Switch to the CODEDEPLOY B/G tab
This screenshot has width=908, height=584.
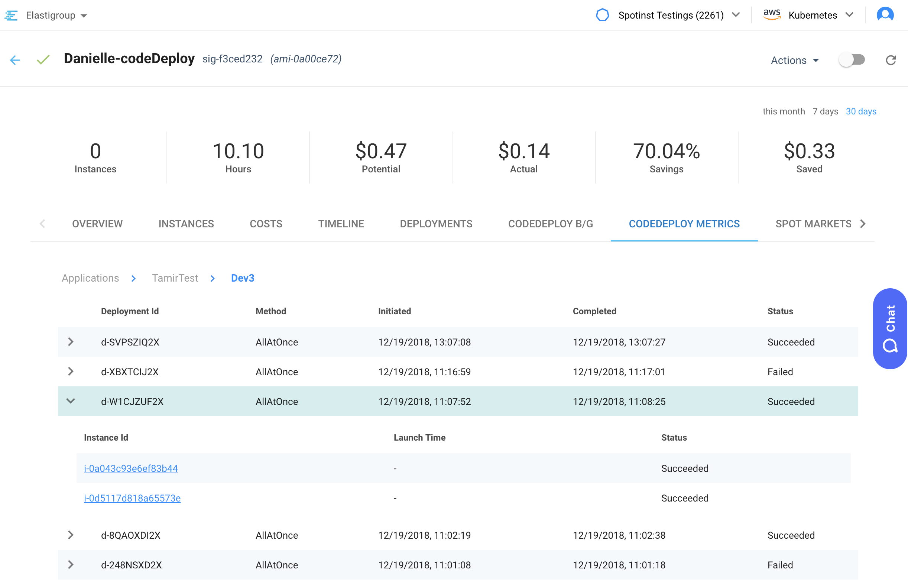(x=550, y=224)
